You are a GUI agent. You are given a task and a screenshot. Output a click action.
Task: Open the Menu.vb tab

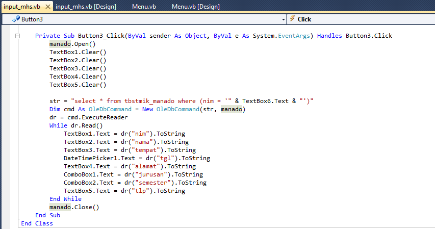(144, 7)
